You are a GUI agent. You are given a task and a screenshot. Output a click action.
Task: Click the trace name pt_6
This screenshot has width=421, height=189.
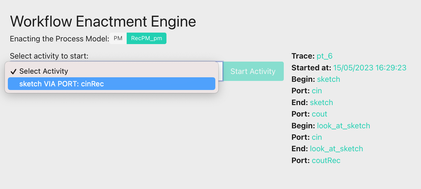click(x=324, y=56)
